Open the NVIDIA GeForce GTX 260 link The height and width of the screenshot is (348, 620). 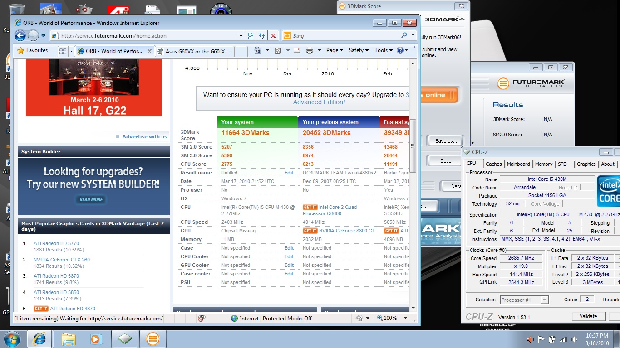tap(62, 260)
